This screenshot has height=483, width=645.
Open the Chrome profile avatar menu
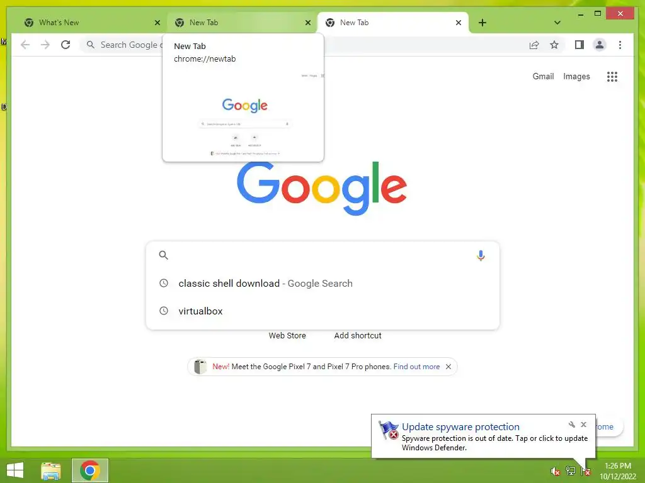click(600, 45)
